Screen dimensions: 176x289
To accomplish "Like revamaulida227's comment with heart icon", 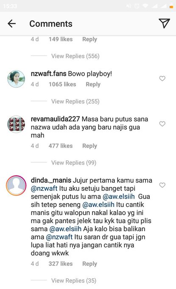I will coord(162,124).
